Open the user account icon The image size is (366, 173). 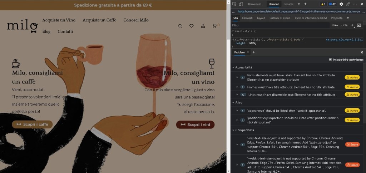point(203,26)
